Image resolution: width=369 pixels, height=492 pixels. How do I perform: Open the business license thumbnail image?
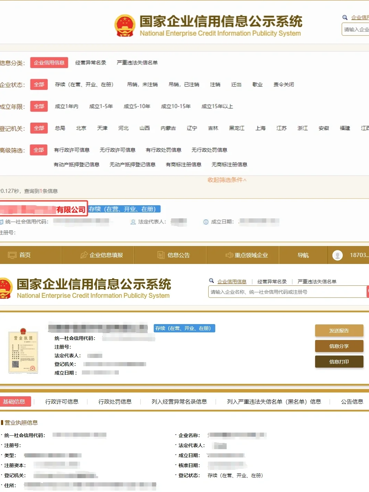(x=23, y=351)
